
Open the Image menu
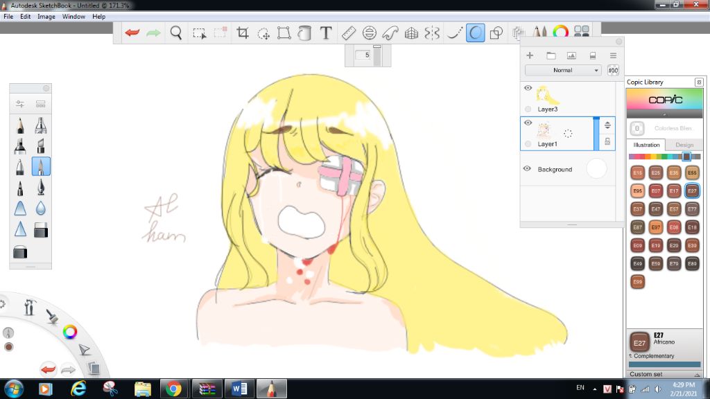point(46,17)
